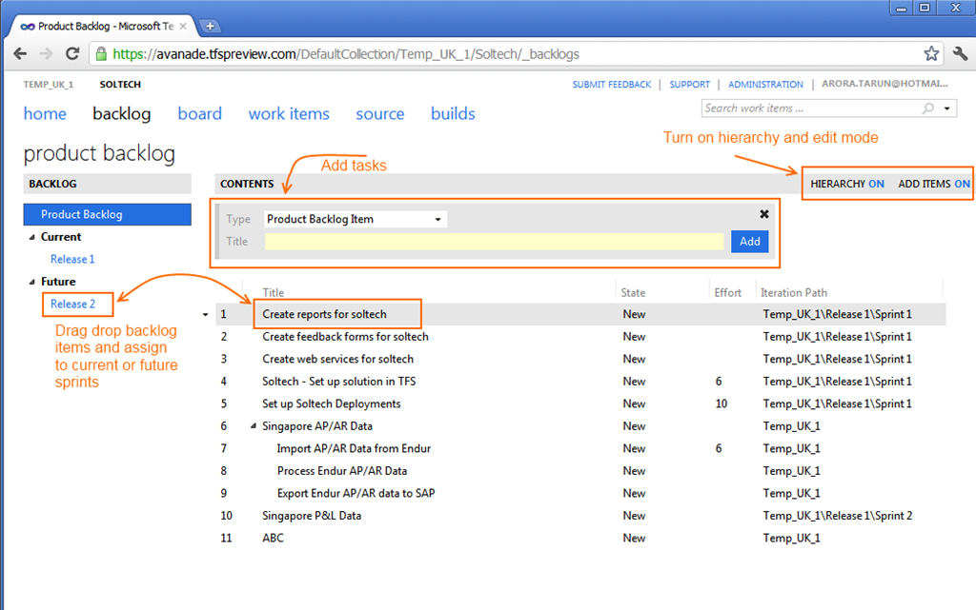Open the builds tab
This screenshot has width=976, height=610.
[x=453, y=113]
